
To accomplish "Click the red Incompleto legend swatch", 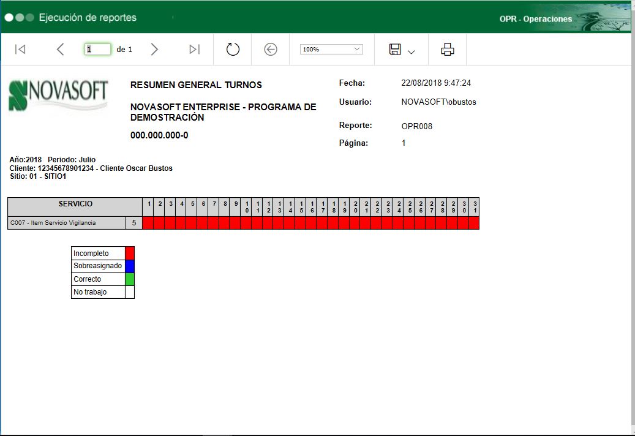I will [130, 253].
